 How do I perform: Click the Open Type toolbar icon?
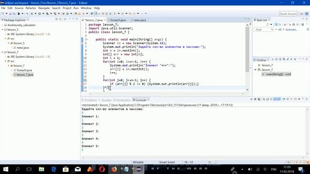76,14
